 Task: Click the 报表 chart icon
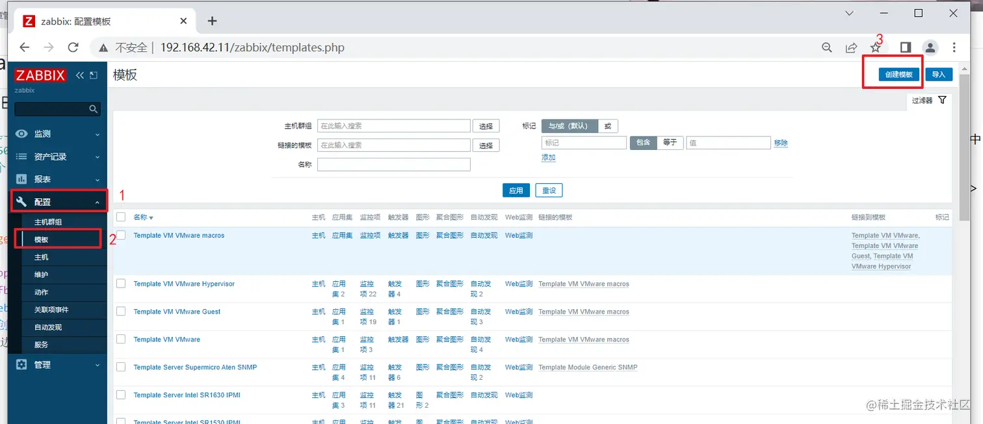21,179
